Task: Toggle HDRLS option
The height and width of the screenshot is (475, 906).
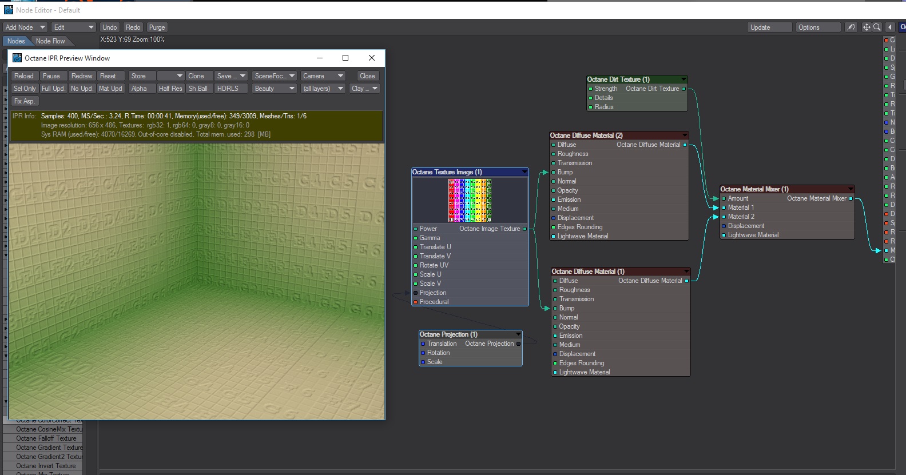Action: pyautogui.click(x=231, y=89)
